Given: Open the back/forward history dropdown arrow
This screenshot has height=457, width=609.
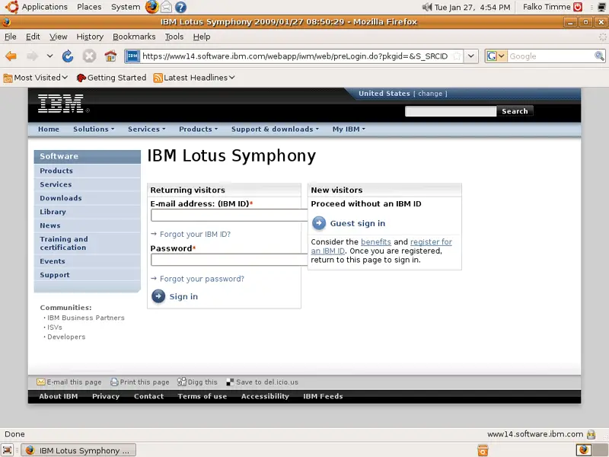Looking at the screenshot, I should click(x=49, y=56).
